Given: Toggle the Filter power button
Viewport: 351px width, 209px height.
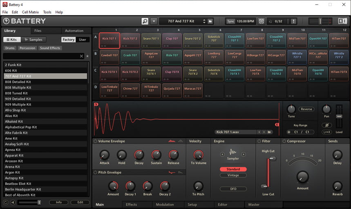Looking at the screenshot, I should [259, 141].
